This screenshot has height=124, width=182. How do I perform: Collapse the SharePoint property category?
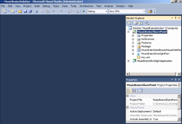[127, 108]
